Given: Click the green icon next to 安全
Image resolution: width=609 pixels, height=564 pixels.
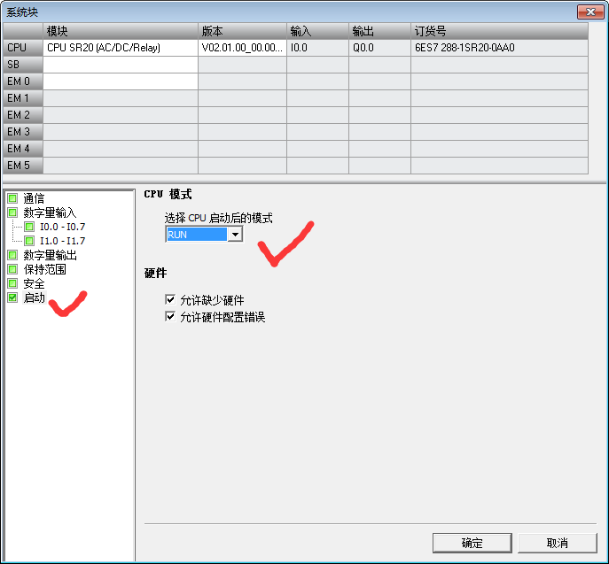Looking at the screenshot, I should [12, 283].
